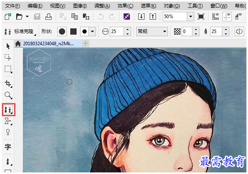Open the 工具(T) menu
The width and height of the screenshot is (248, 174).
[x=195, y=6]
